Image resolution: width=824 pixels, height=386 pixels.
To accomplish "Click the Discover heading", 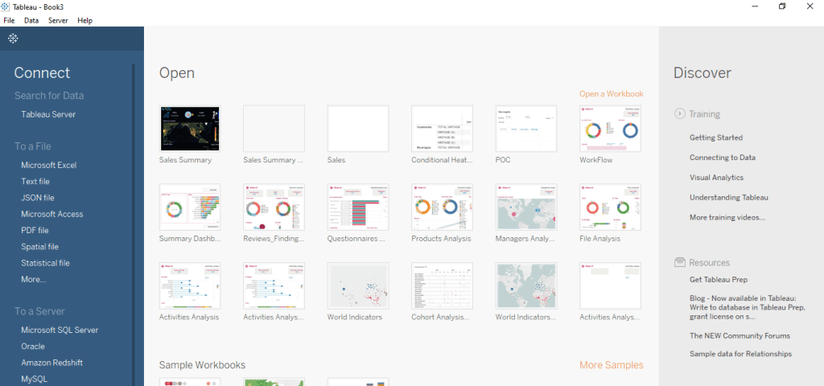I will [702, 73].
